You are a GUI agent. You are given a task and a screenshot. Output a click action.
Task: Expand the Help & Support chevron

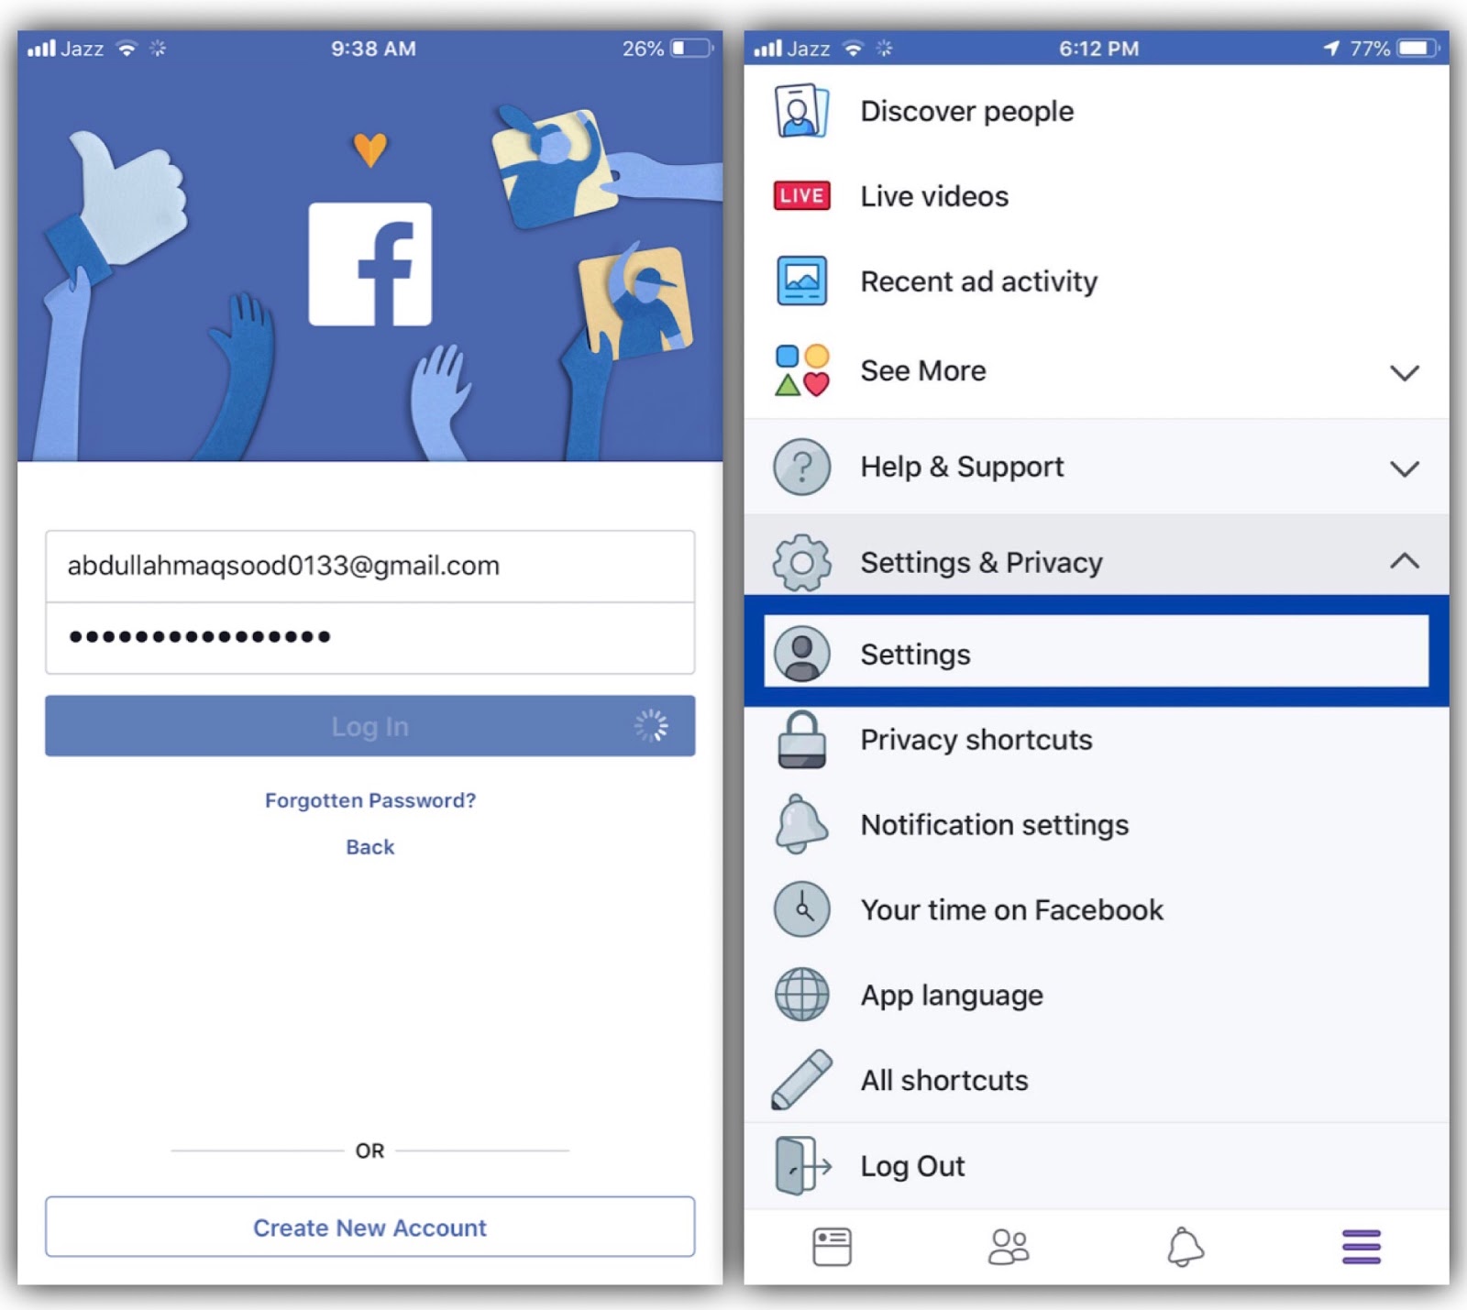(x=1404, y=468)
